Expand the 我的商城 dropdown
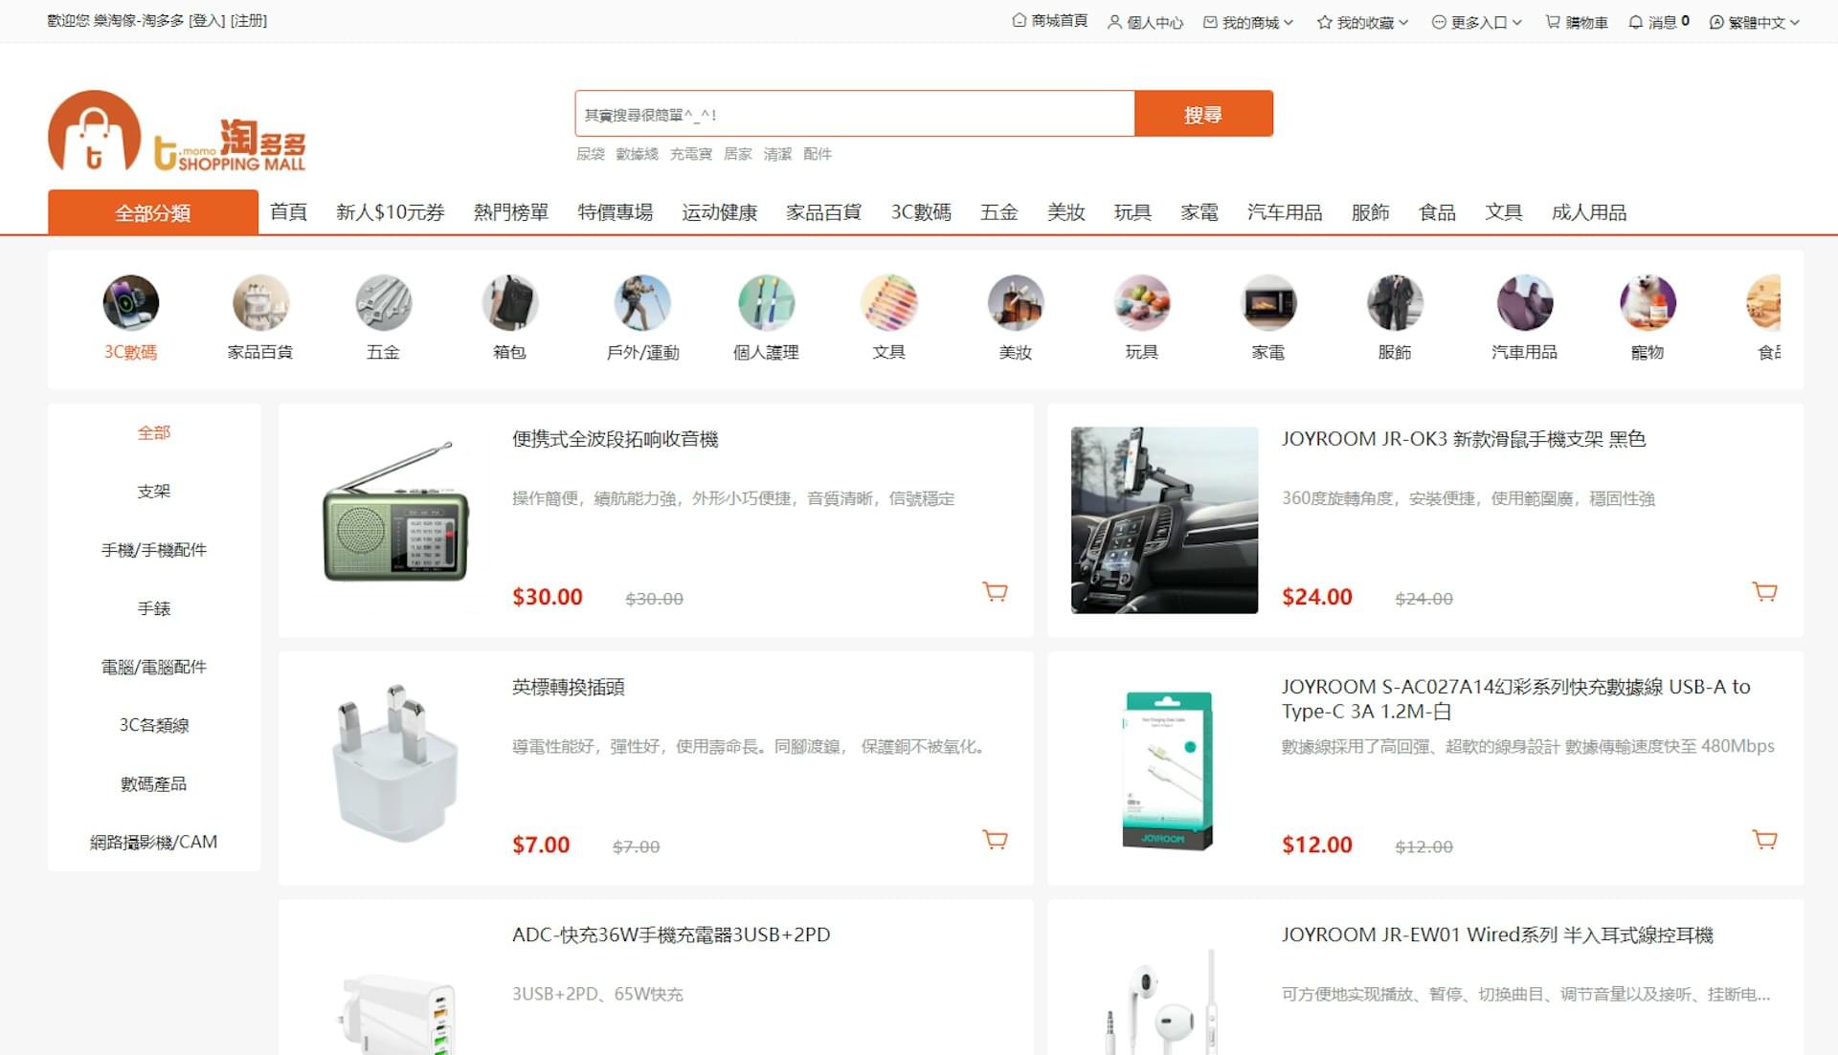 click(1248, 22)
